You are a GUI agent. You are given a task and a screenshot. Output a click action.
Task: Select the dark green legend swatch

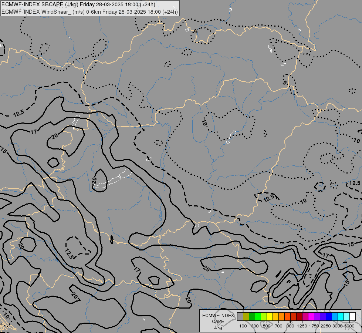(x=252, y=316)
